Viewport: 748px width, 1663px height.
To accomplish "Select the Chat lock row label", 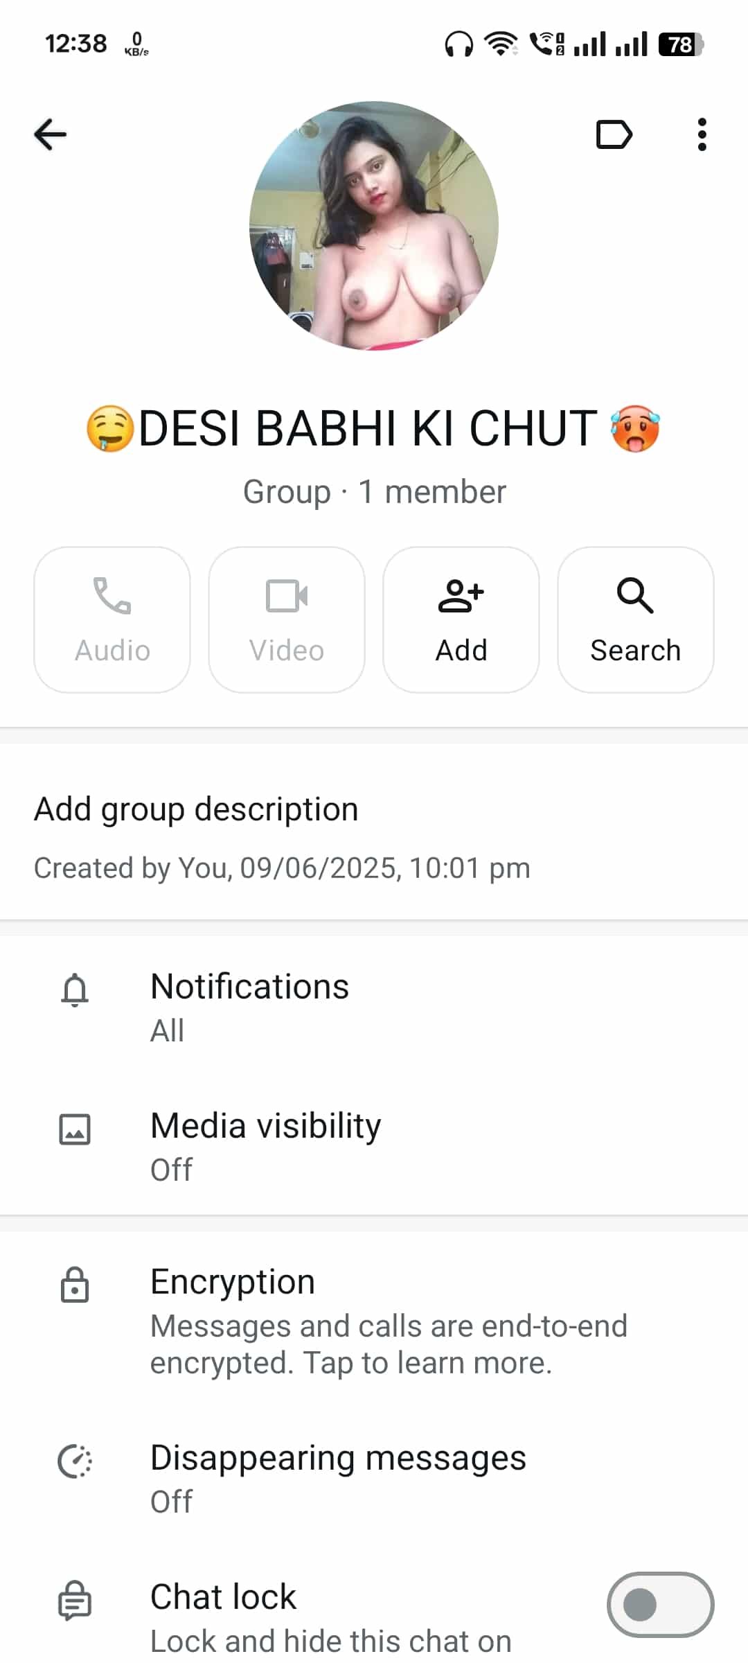I will pos(223,1597).
